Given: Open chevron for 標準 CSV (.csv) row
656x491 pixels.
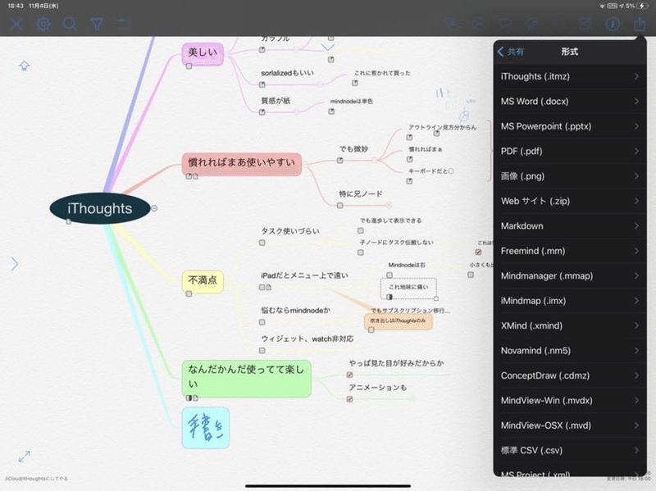Looking at the screenshot, I should tap(636, 450).
